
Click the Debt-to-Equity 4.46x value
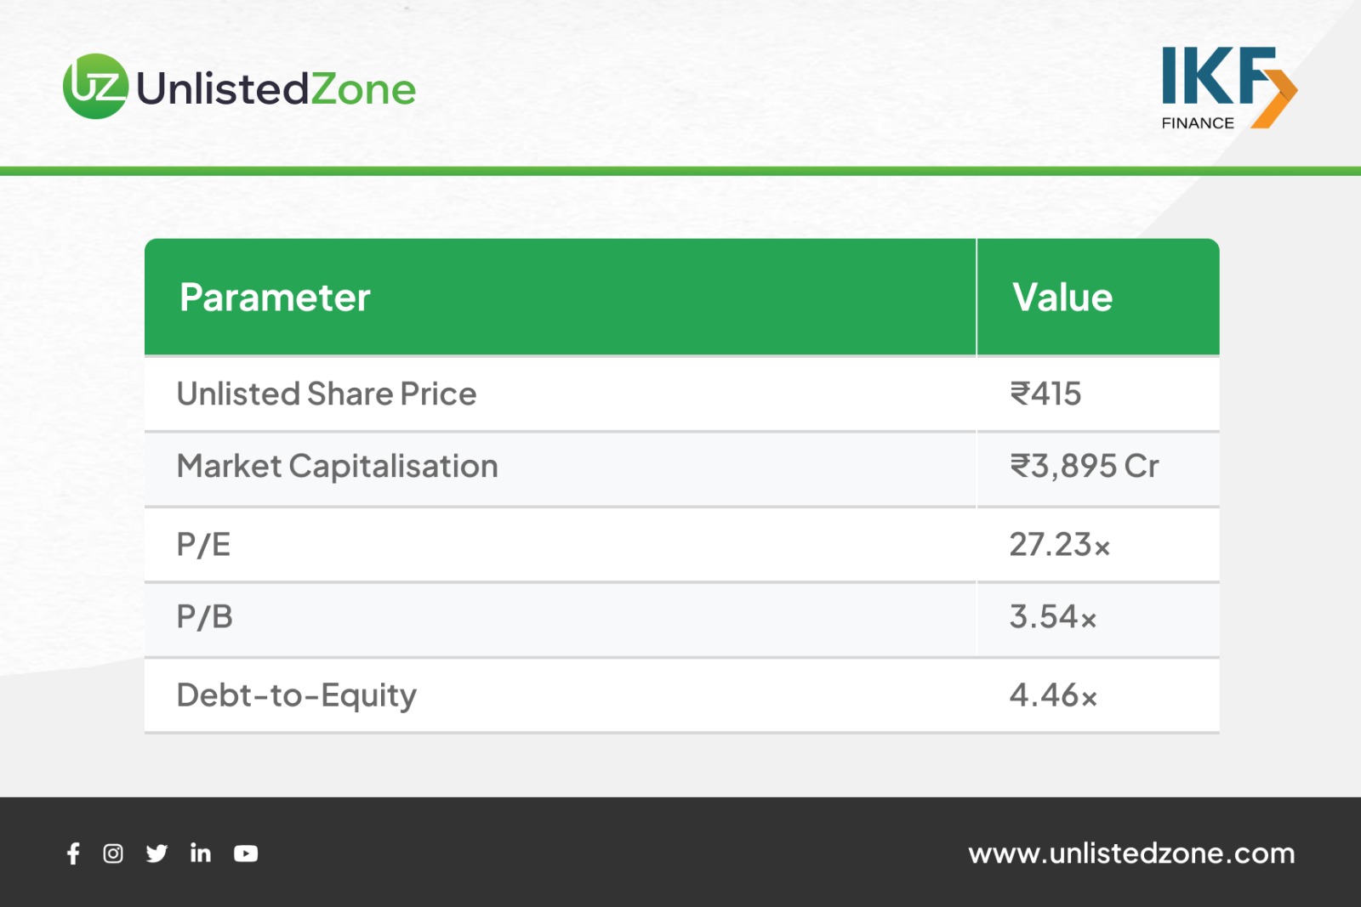click(1053, 695)
